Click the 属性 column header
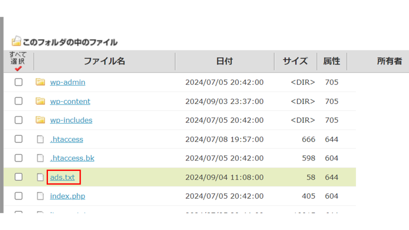This screenshot has width=409, height=230. (x=332, y=61)
